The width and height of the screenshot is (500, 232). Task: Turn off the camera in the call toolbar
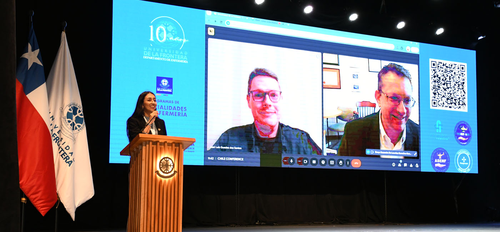305,161
